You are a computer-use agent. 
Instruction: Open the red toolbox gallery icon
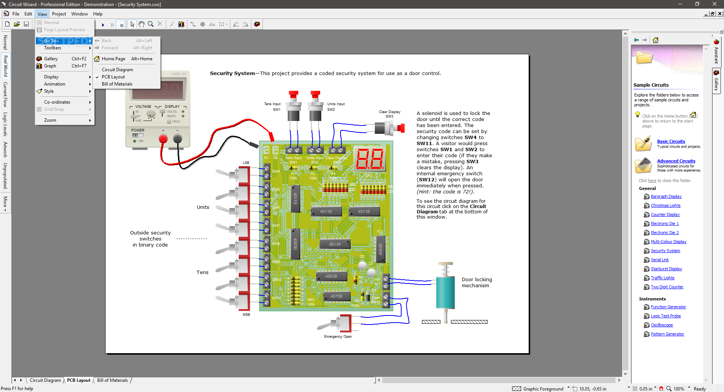(x=257, y=24)
